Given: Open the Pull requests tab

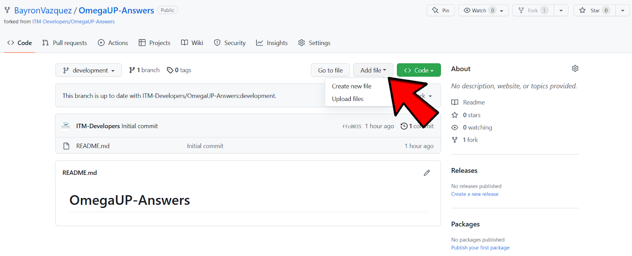Looking at the screenshot, I should click(64, 43).
